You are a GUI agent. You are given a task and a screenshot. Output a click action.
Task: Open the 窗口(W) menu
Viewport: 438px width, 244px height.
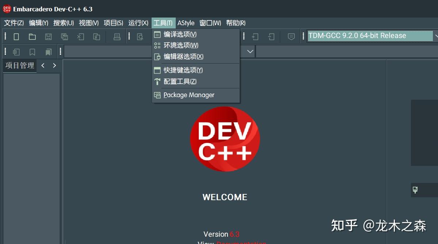[x=210, y=23]
